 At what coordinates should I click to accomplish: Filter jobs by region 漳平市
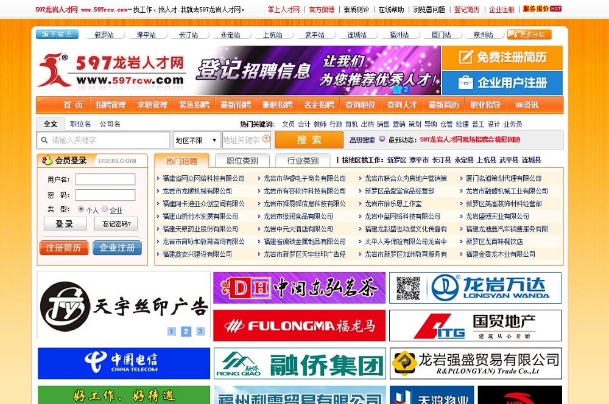[419, 160]
